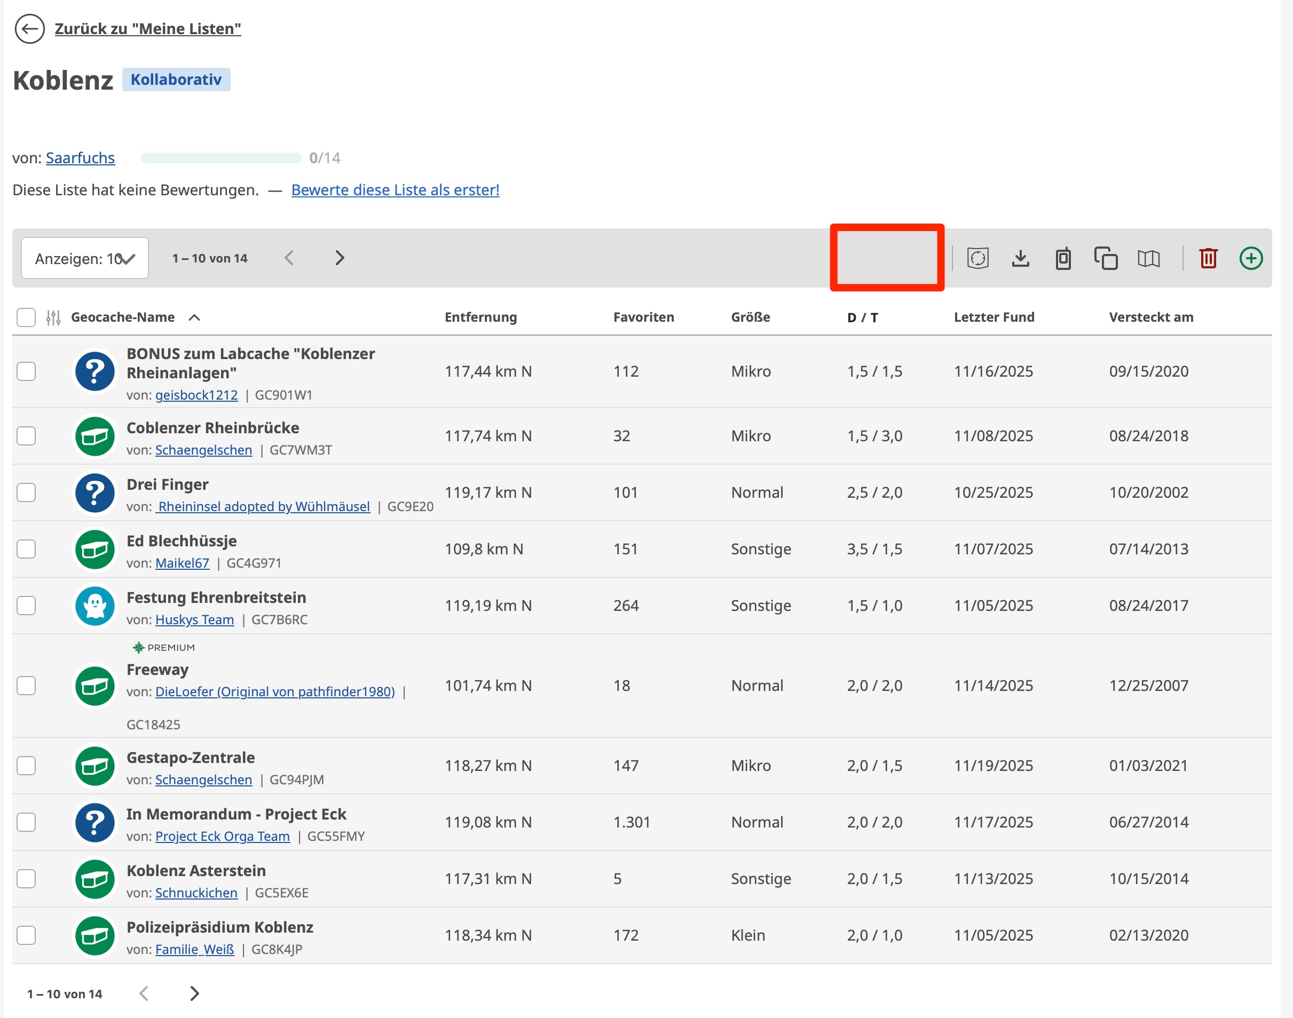Add geocaches with the green plus icon

1251,258
